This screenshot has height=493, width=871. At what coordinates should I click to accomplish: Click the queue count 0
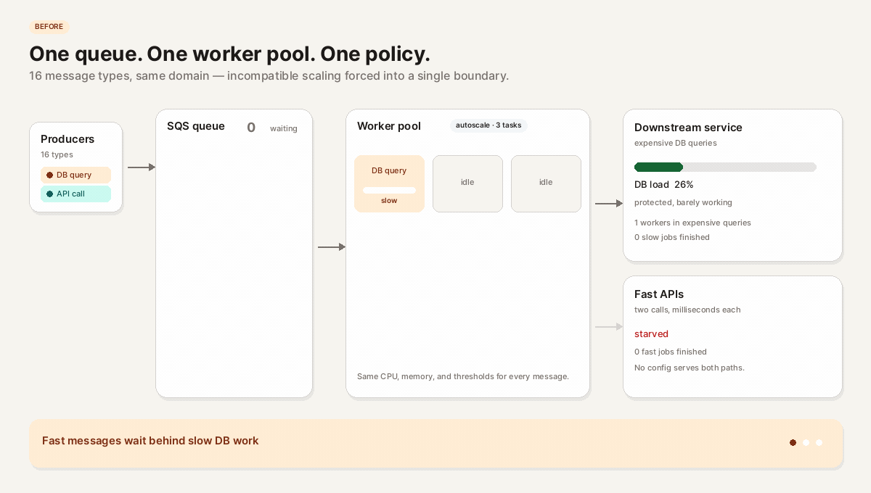(x=251, y=128)
